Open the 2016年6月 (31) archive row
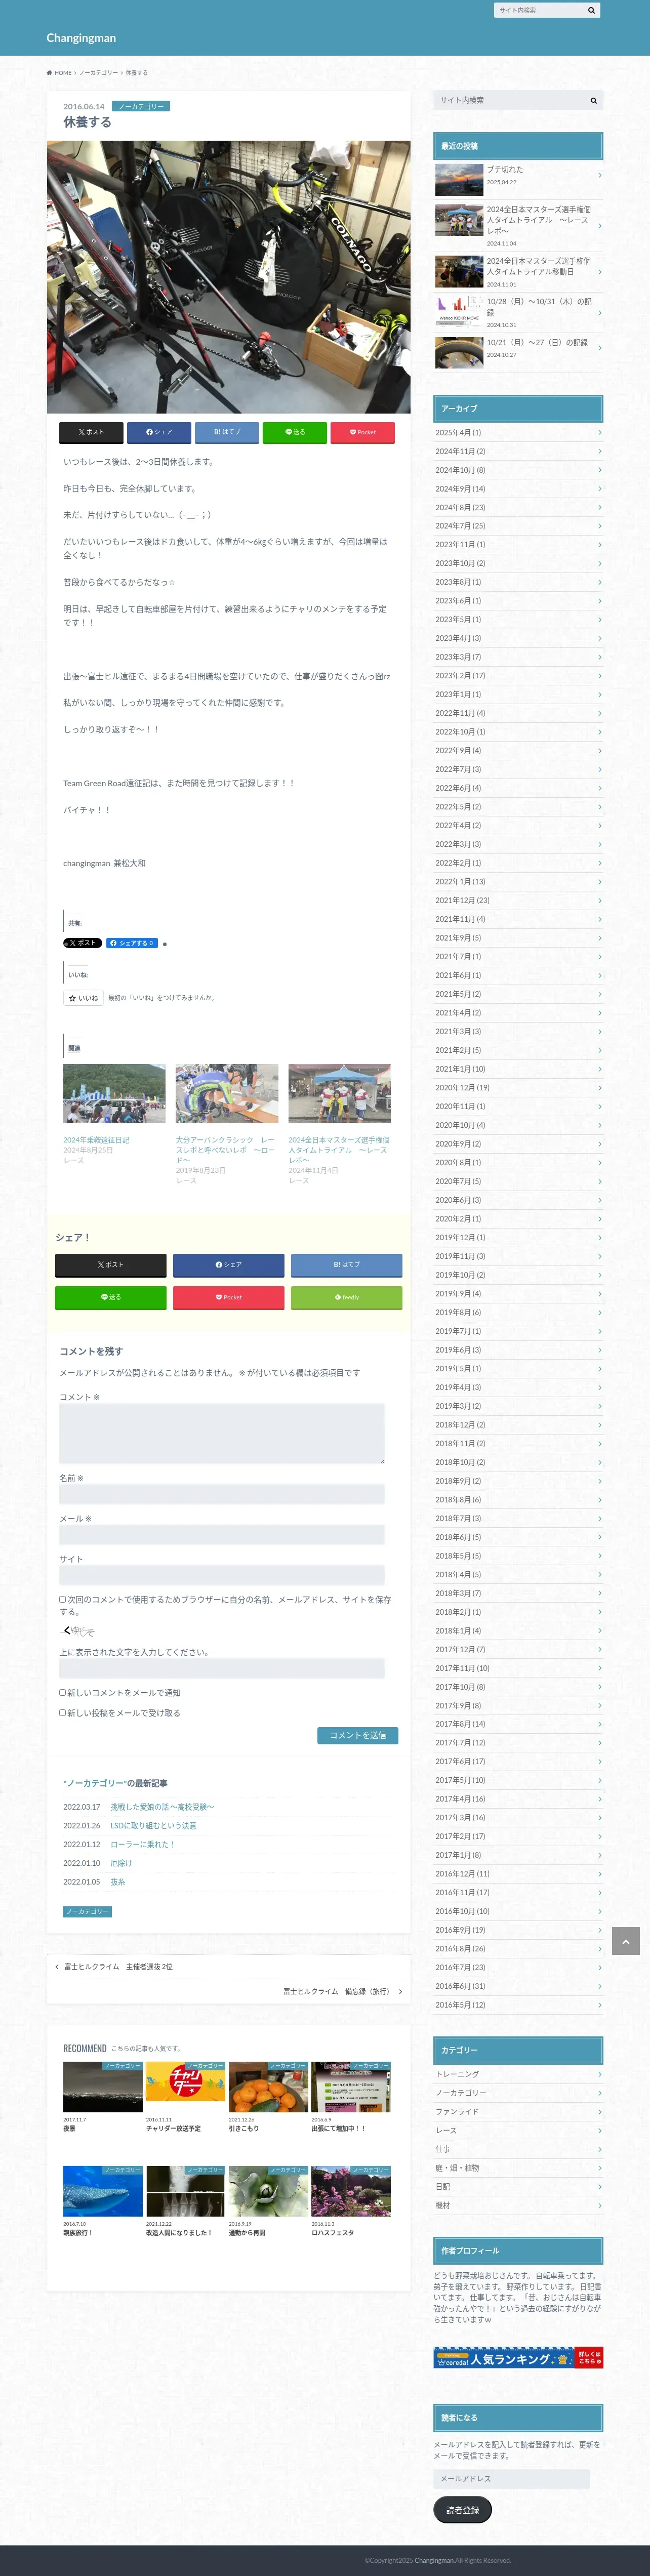 point(518,1986)
